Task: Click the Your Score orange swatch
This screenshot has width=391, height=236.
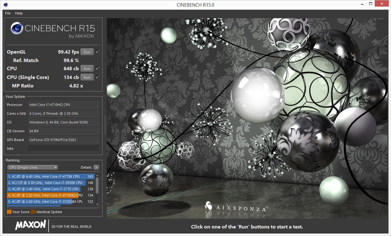Action: click(9, 212)
